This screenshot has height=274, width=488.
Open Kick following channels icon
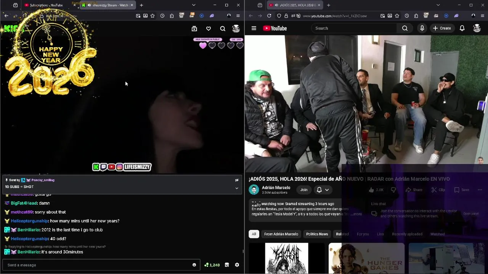coord(194,29)
